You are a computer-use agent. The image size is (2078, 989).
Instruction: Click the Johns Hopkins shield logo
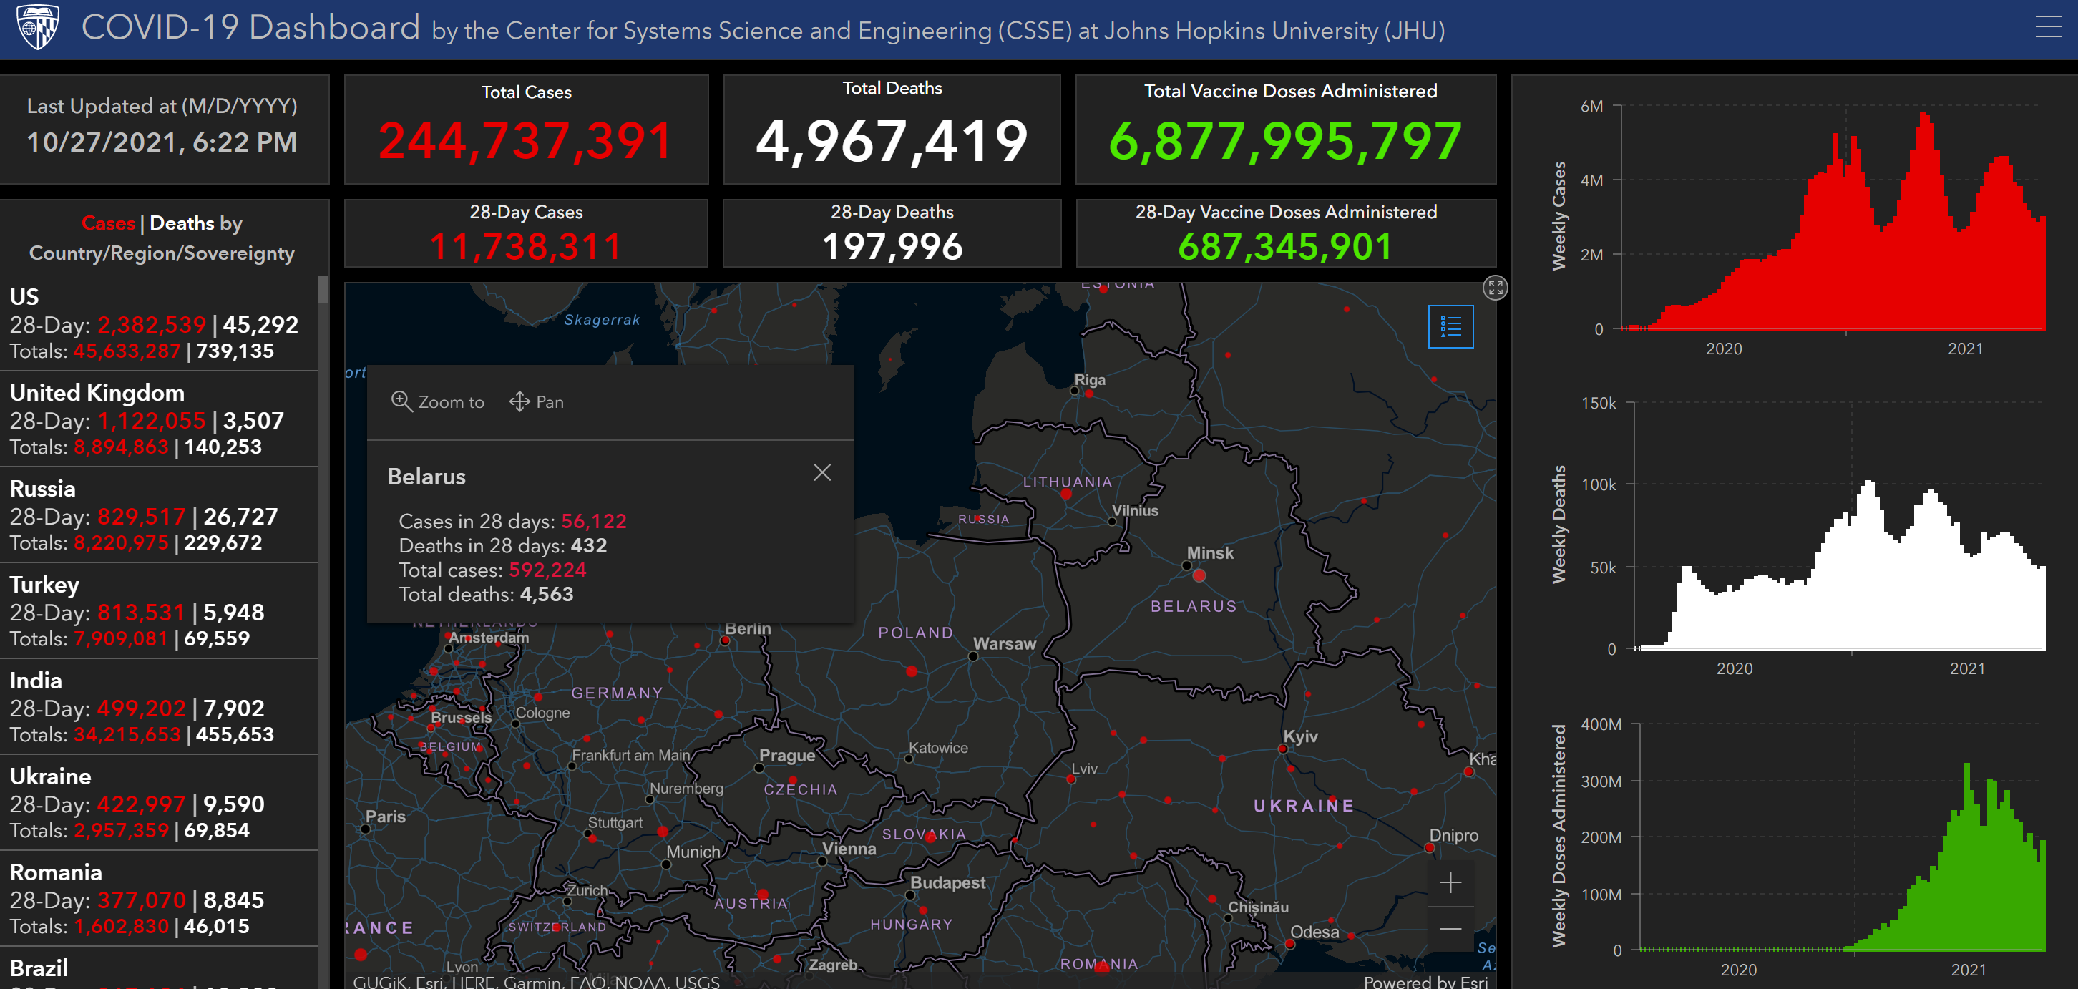38,27
